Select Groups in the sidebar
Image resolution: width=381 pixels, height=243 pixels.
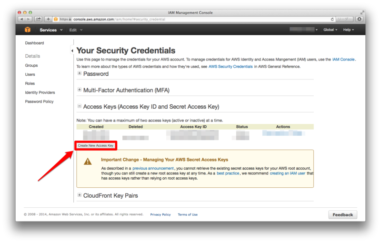pyautogui.click(x=31, y=65)
